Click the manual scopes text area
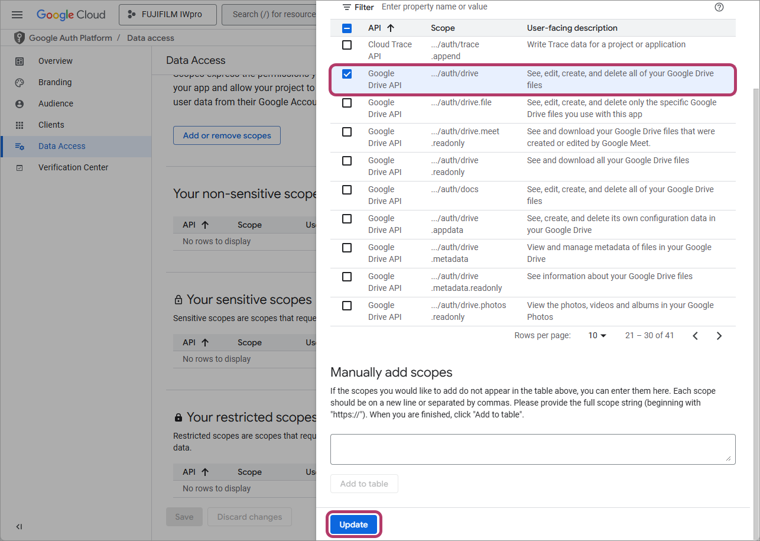Screen dimensions: 760x541 [532, 449]
